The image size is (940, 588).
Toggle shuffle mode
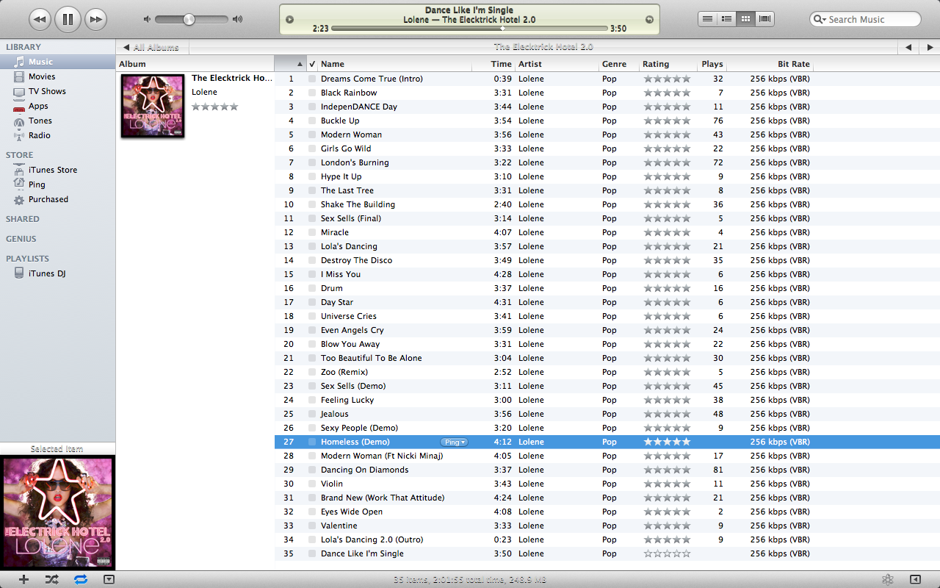click(x=51, y=579)
